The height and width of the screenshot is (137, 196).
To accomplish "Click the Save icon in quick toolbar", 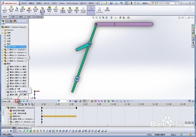I will coord(111,3).
